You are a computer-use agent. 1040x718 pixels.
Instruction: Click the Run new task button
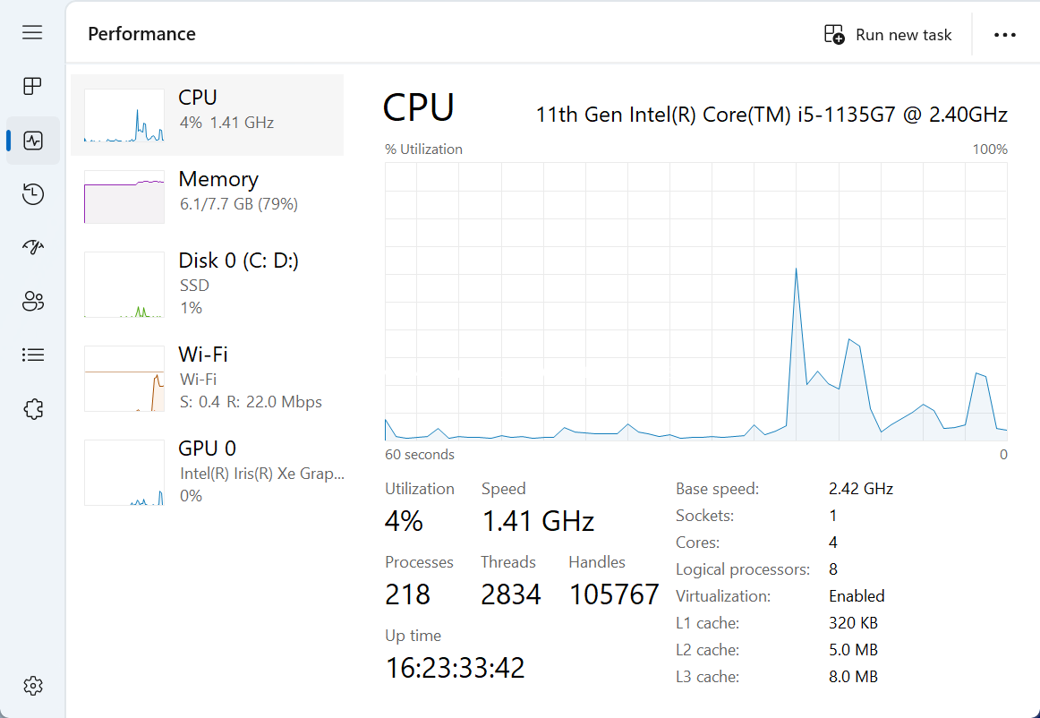coord(888,35)
